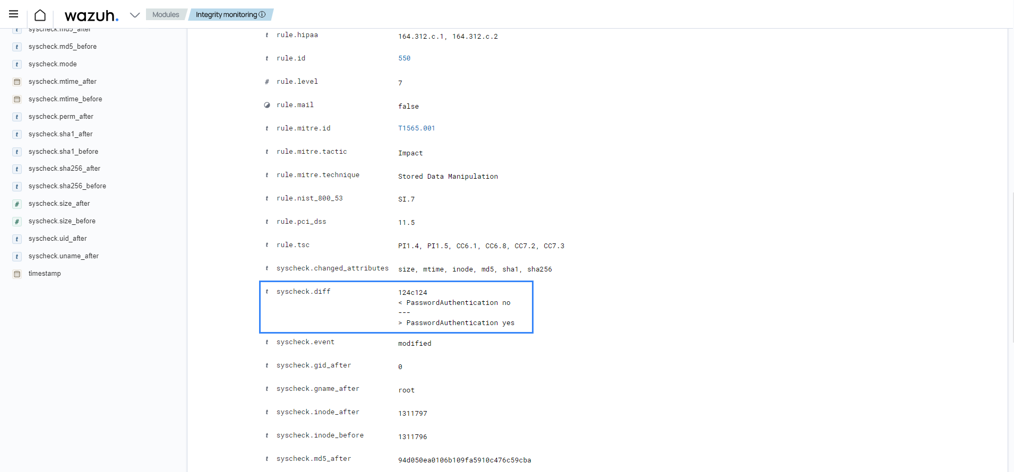The image size is (1014, 472).
Task: Click the type icon beside syscheck.uid_after
Action: [x=17, y=239]
